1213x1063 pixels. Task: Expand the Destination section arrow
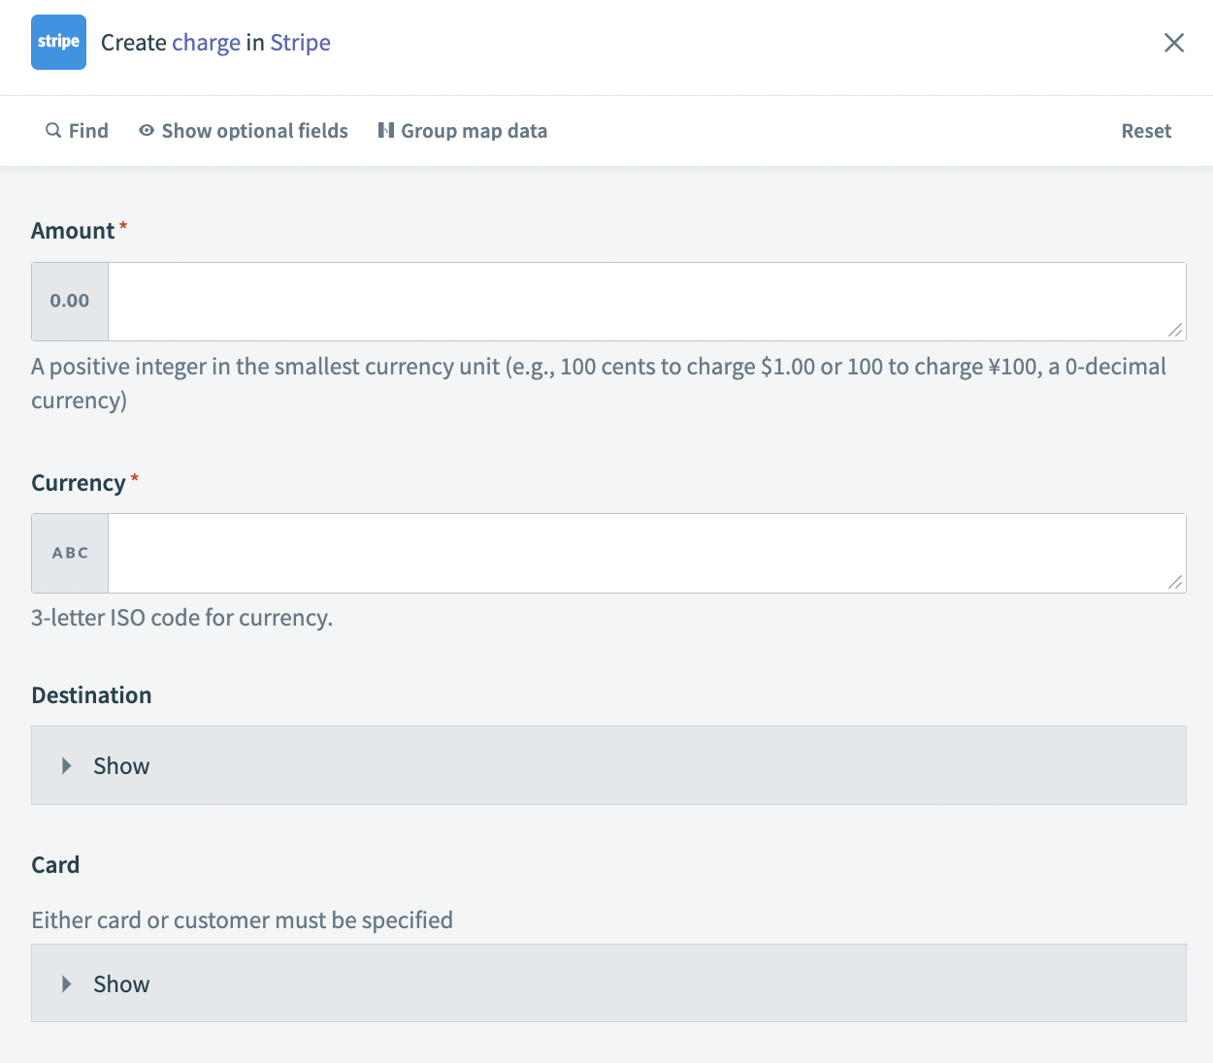pos(67,766)
